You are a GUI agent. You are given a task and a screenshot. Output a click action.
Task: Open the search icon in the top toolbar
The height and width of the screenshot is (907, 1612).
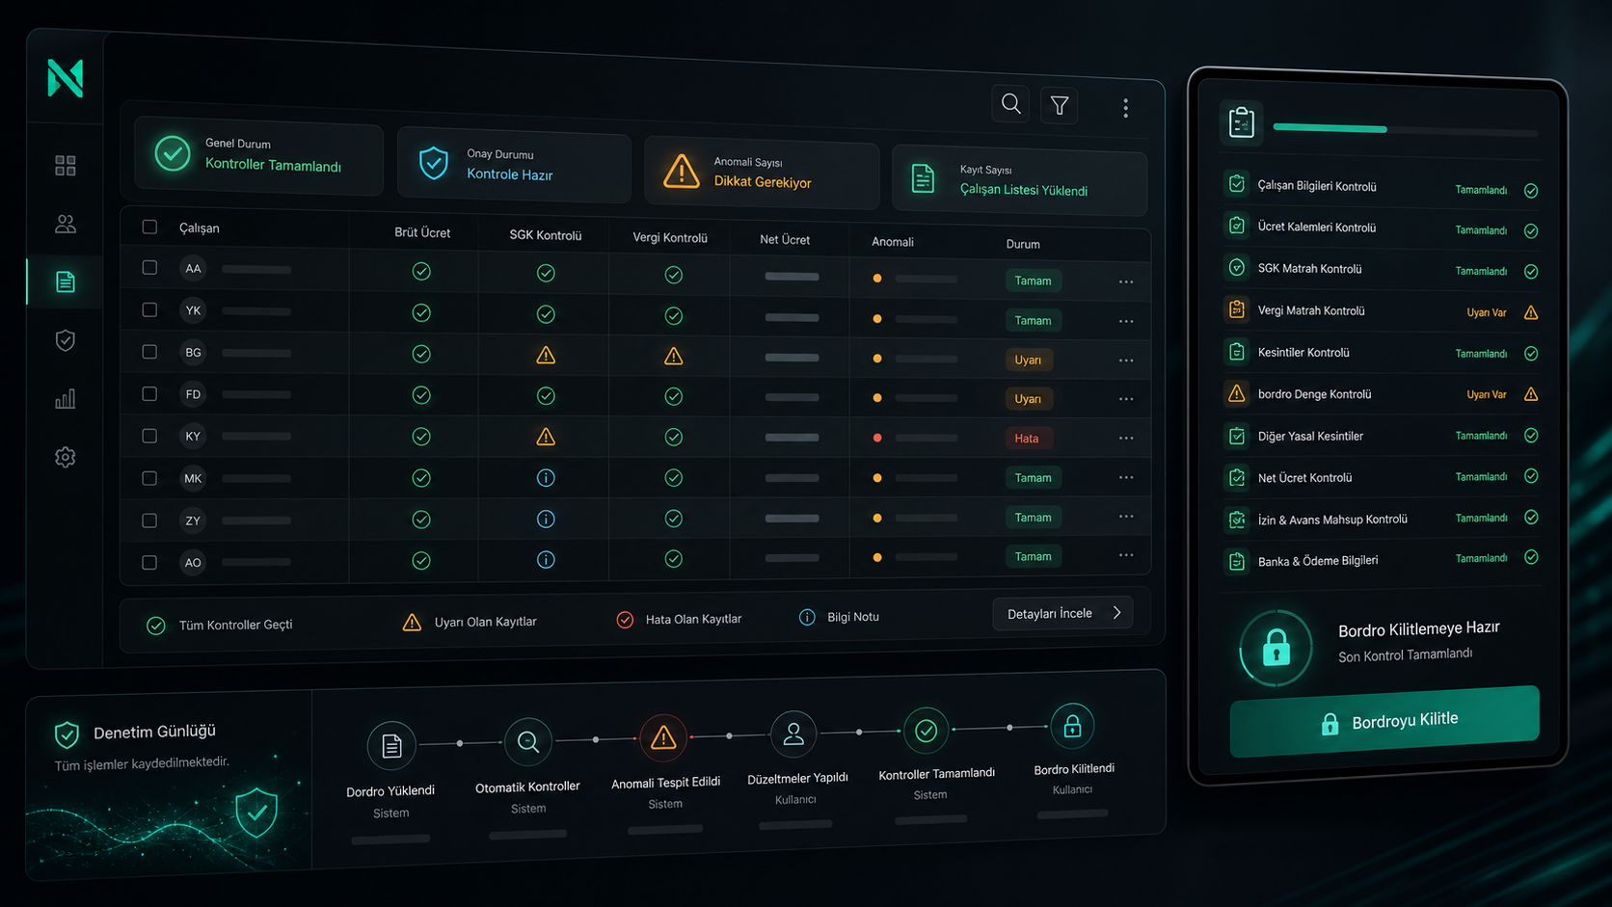[1010, 104]
